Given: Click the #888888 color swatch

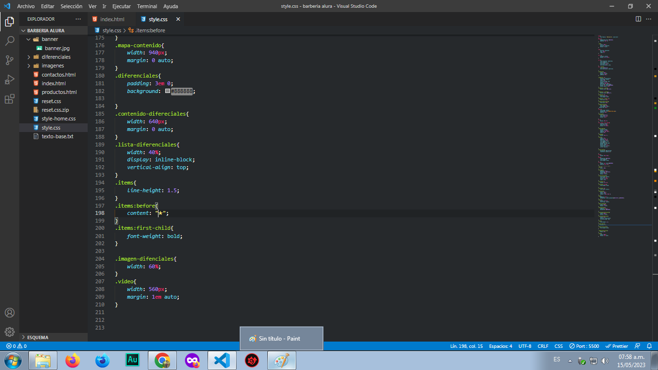Looking at the screenshot, I should coord(167,91).
